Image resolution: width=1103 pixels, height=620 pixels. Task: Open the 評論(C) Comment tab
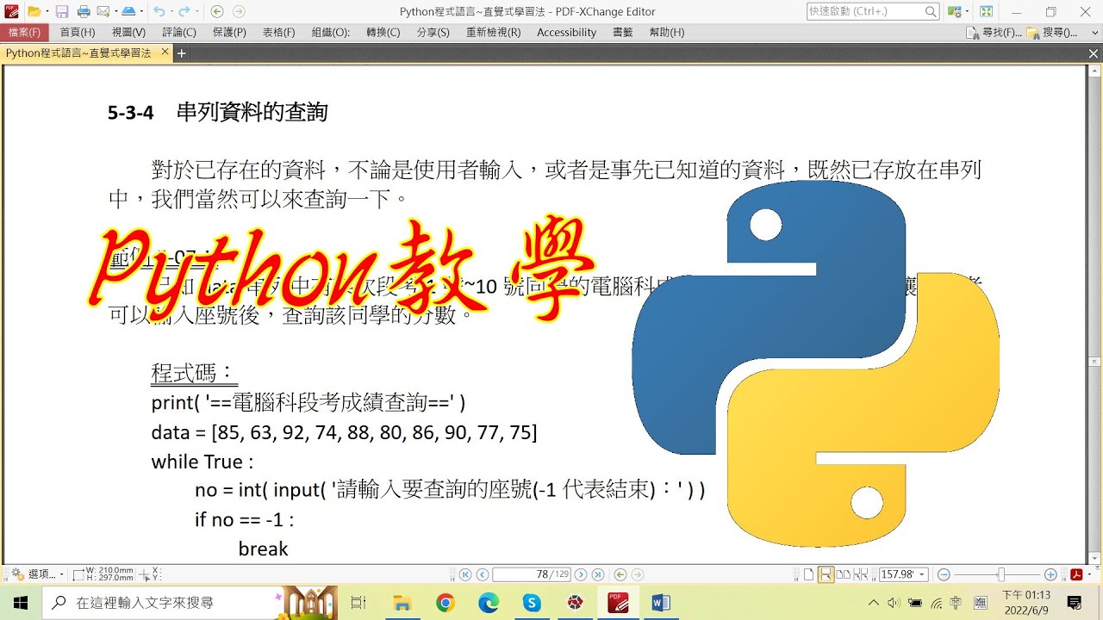tap(179, 33)
